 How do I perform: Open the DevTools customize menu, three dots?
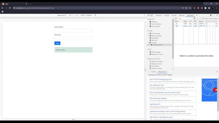[214, 15]
